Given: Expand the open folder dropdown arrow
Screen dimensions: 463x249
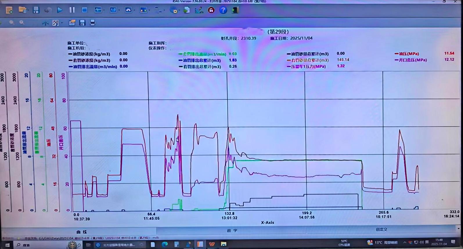Looking at the screenshot, I should pyautogui.click(x=28, y=10).
